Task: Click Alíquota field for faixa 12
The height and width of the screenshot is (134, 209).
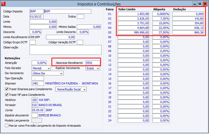Action: click(x=161, y=65)
